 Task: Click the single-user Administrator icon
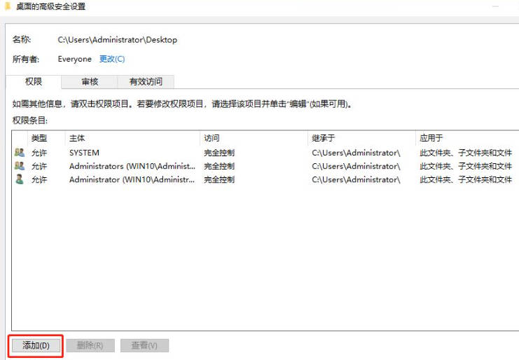click(20, 179)
